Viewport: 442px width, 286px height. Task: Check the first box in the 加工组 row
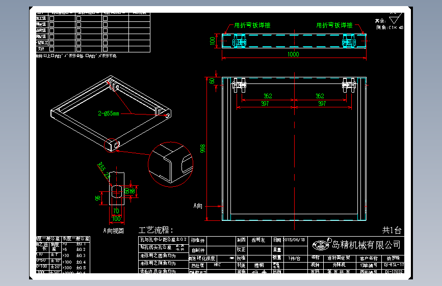click(x=52, y=19)
